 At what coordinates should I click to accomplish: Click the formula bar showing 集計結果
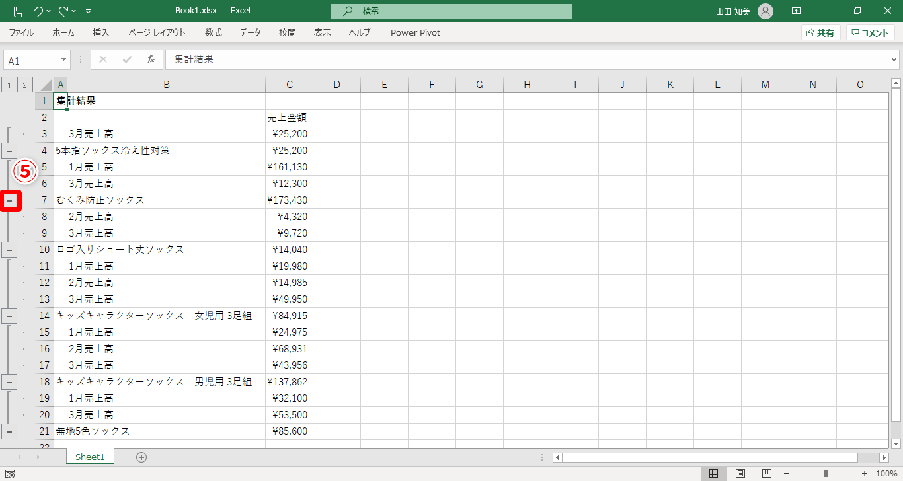click(x=527, y=59)
